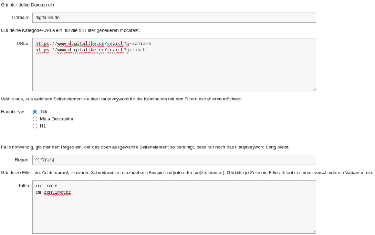Select the H1 radio button
375x235 pixels.
pos(35,126)
